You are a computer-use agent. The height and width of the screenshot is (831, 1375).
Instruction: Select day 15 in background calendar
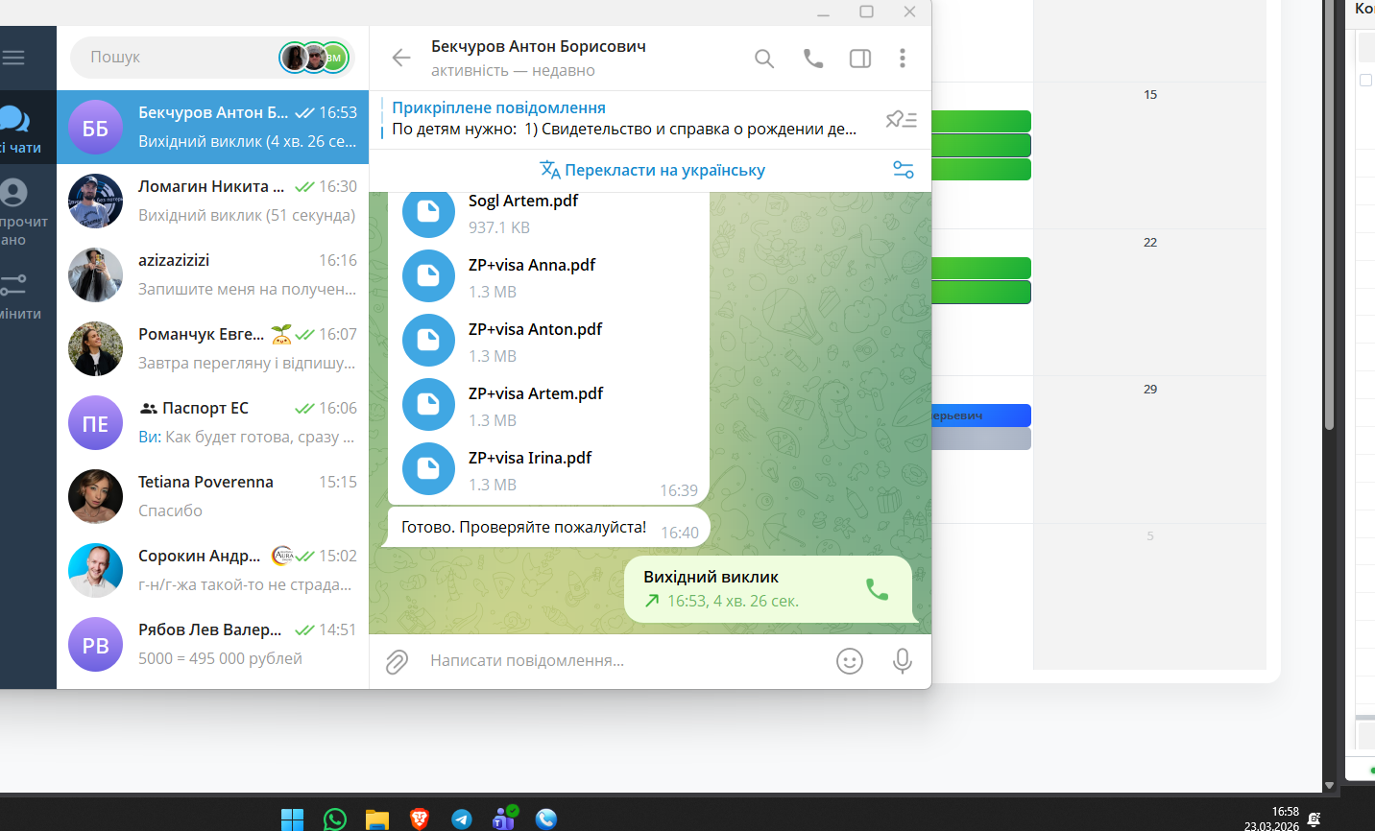[1150, 95]
